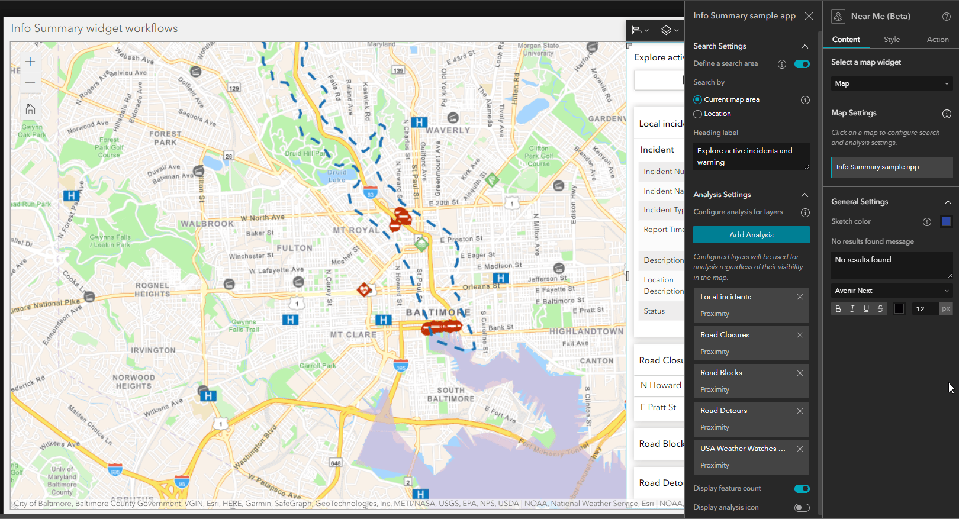
Task: Open Avenir Next font dropdown
Action: pyautogui.click(x=892, y=291)
